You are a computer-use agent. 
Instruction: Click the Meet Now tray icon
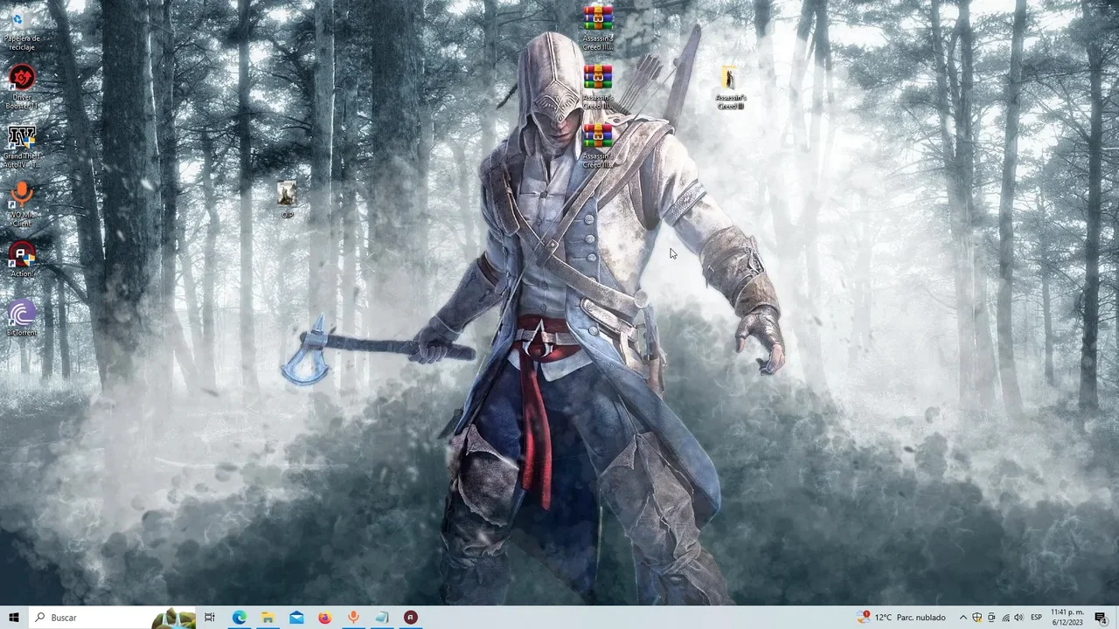[991, 618]
